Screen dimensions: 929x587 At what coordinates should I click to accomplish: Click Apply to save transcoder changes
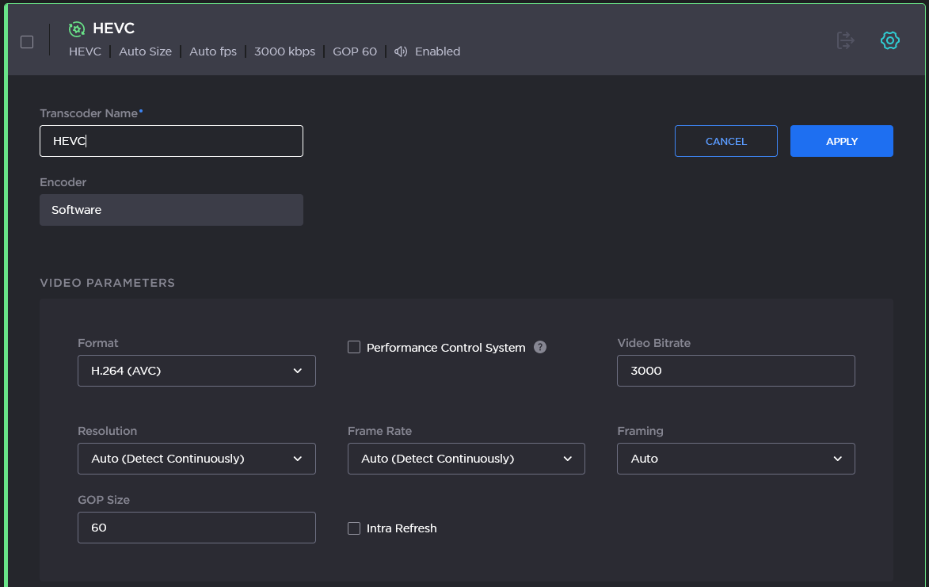841,141
